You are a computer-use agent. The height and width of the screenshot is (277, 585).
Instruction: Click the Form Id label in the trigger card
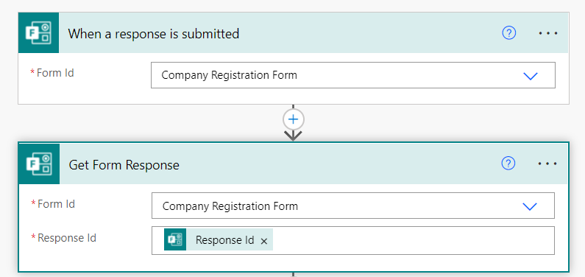pos(55,73)
